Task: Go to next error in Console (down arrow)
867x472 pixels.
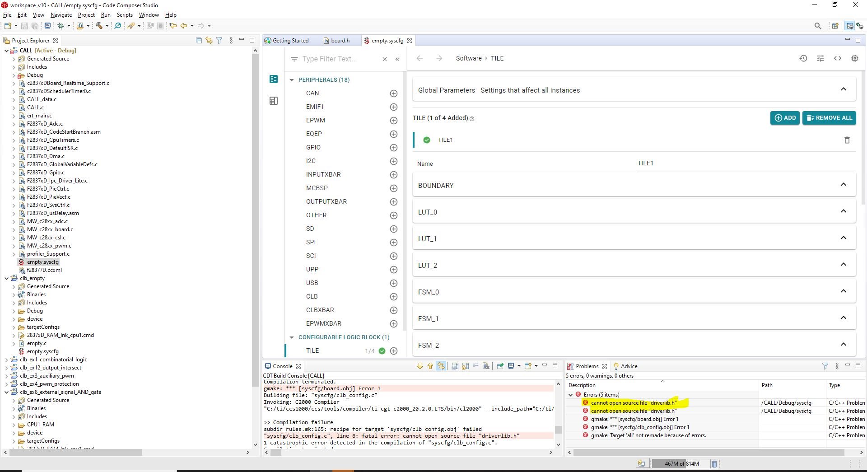Action: point(420,366)
